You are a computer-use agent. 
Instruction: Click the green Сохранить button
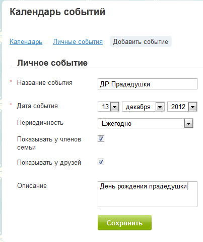124,223
